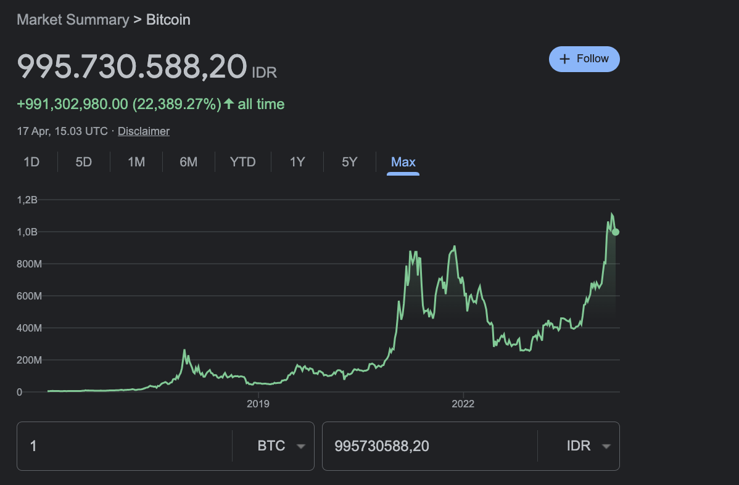
Task: Open the IDR currency dropdown
Action: point(588,446)
